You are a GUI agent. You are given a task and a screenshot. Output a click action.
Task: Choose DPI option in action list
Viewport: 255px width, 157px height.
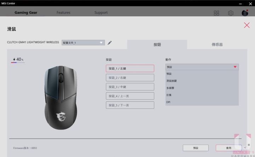point(202,102)
